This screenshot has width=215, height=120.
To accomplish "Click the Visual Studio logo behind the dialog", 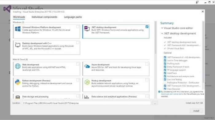I will [x=7, y=9].
